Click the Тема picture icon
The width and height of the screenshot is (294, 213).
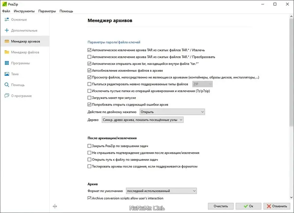tap(7, 74)
